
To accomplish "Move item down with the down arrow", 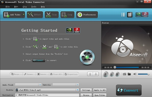I will click(x=96, y=74).
